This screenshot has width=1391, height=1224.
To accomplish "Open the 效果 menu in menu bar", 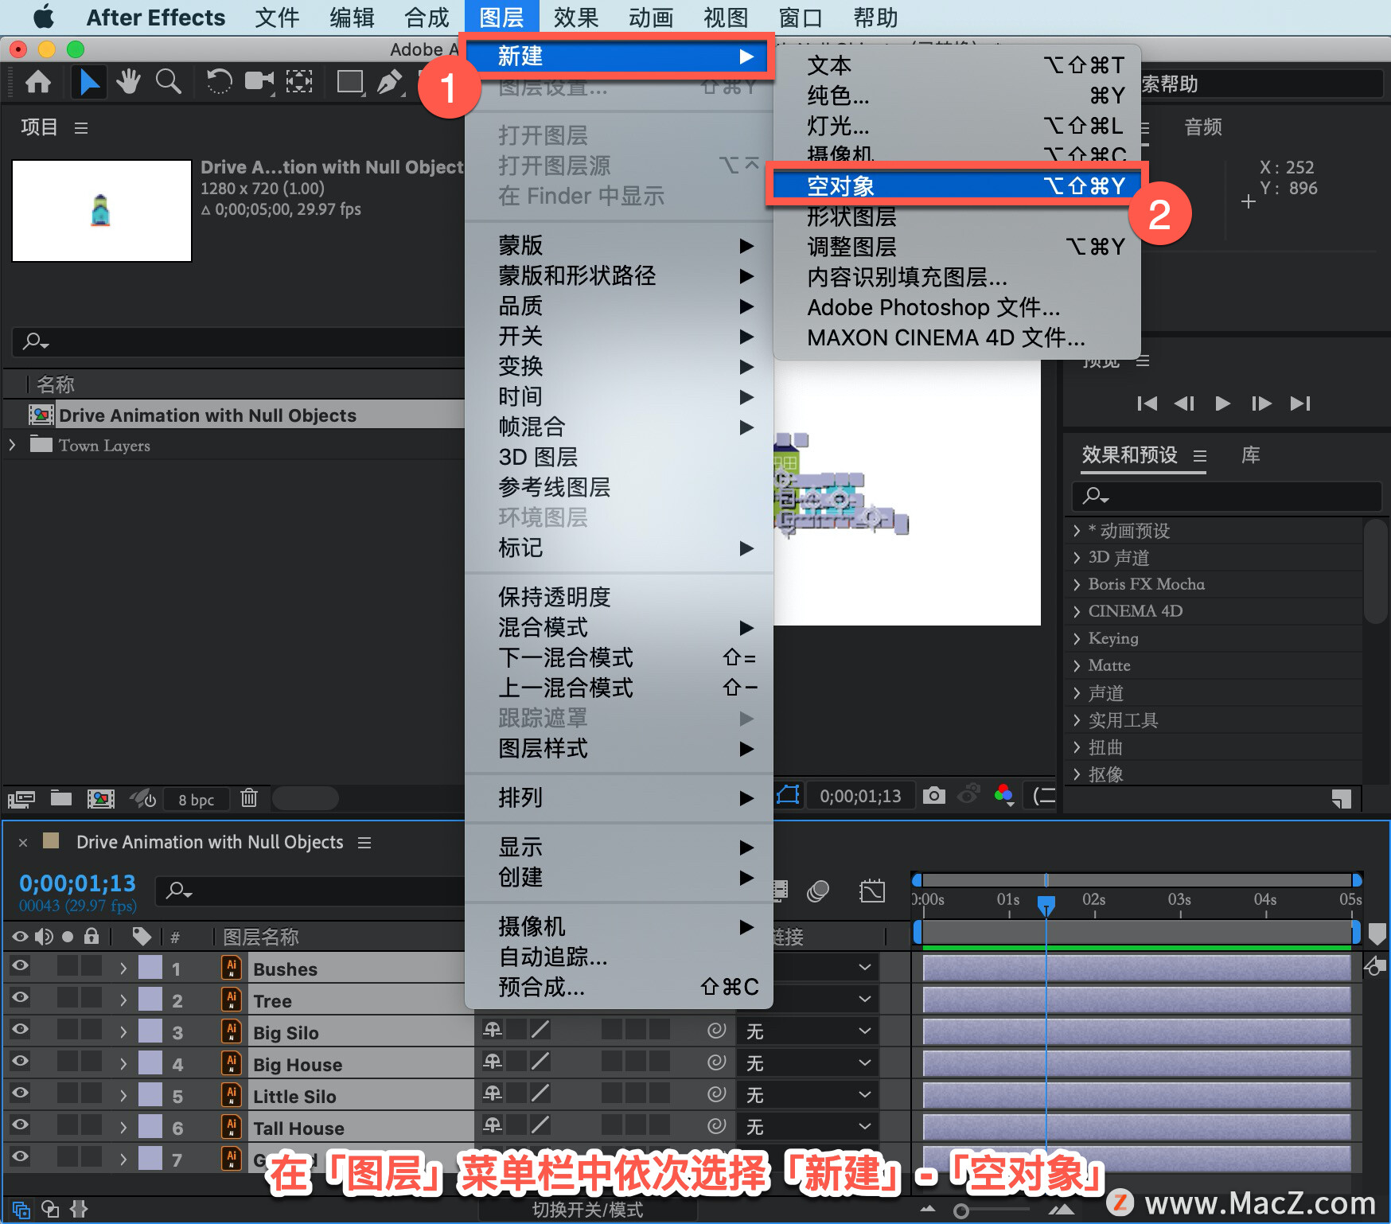I will click(x=576, y=17).
